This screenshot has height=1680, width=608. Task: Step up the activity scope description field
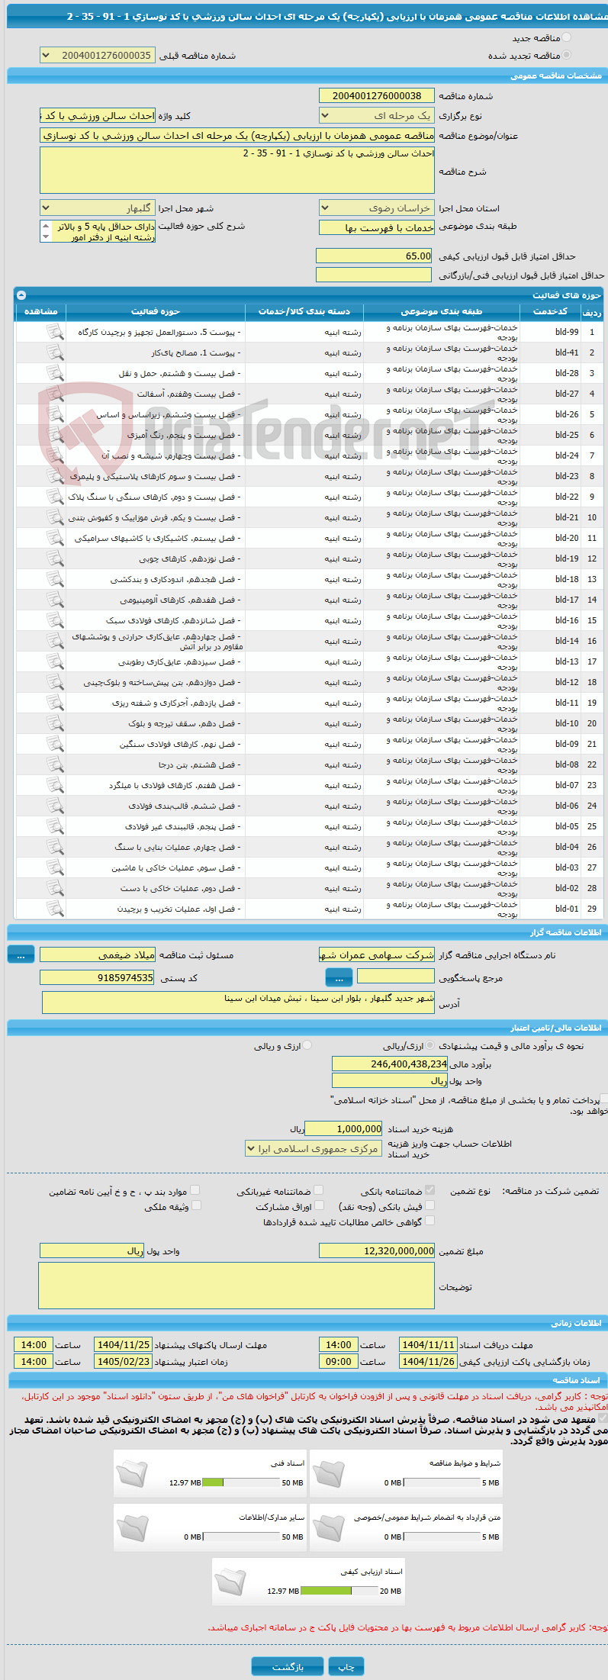click(x=46, y=227)
